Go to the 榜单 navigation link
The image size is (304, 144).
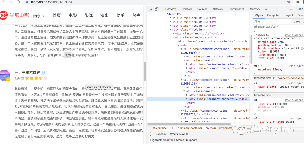120,15
